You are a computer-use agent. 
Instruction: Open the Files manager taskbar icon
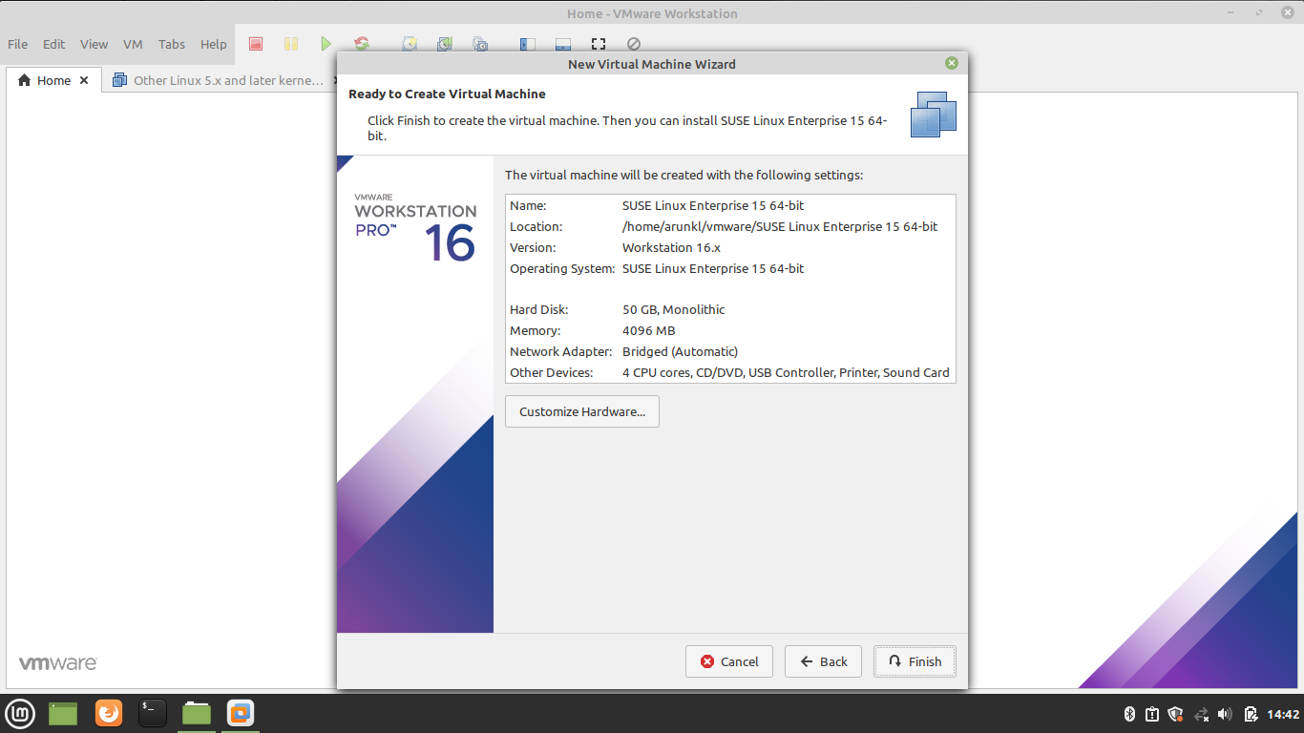tap(197, 713)
